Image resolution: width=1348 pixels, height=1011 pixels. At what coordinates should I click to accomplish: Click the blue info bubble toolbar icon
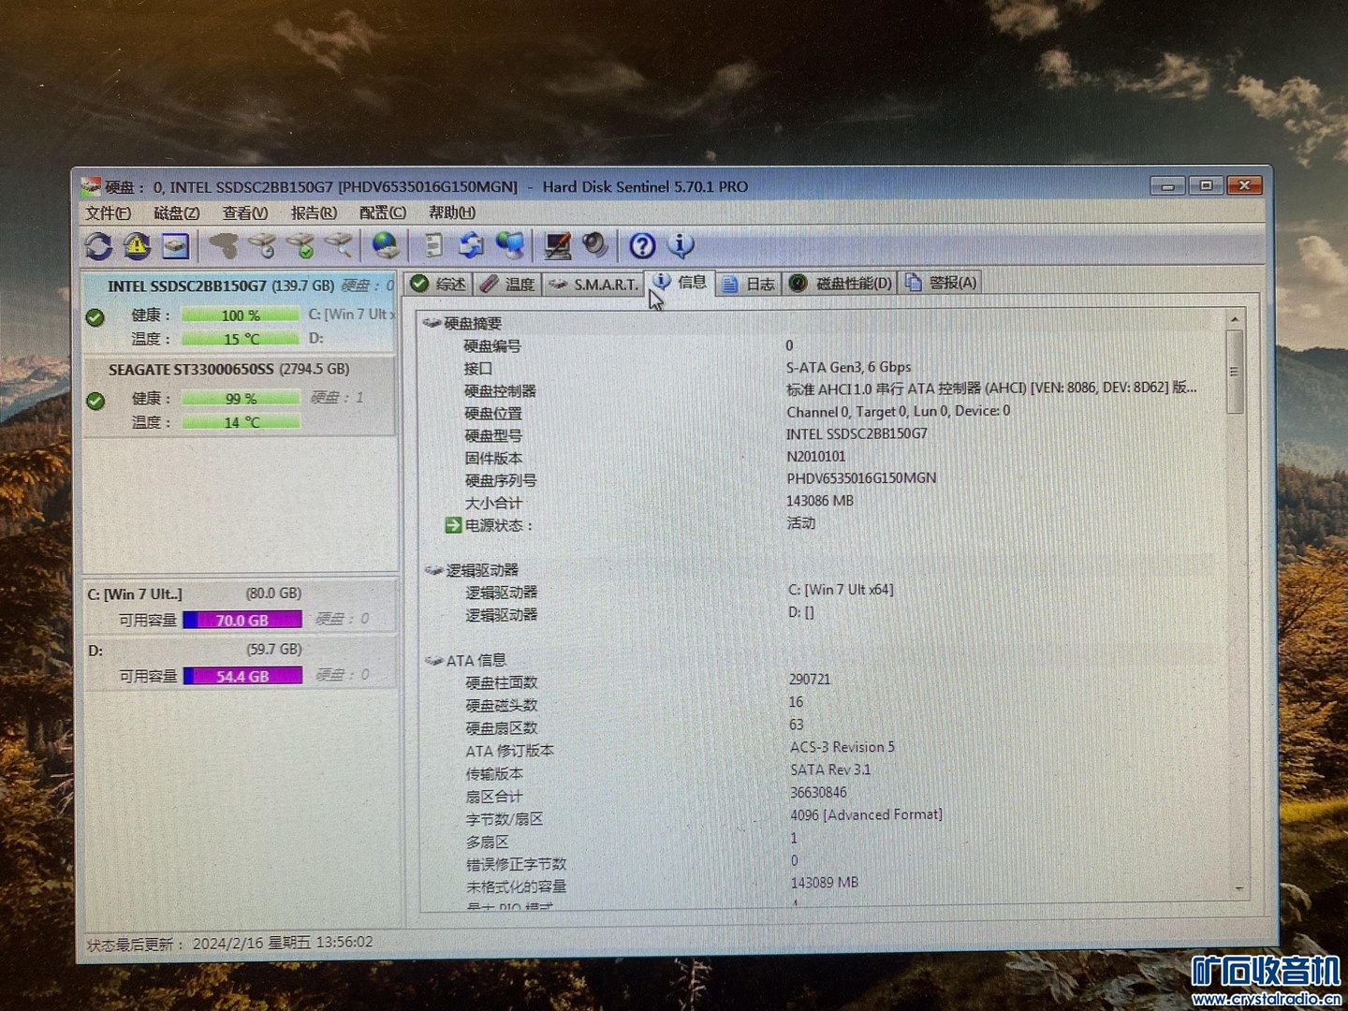tap(681, 246)
